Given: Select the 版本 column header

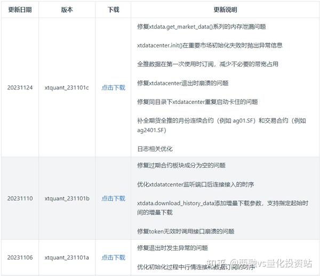Looking at the screenshot, I should pyautogui.click(x=67, y=10).
